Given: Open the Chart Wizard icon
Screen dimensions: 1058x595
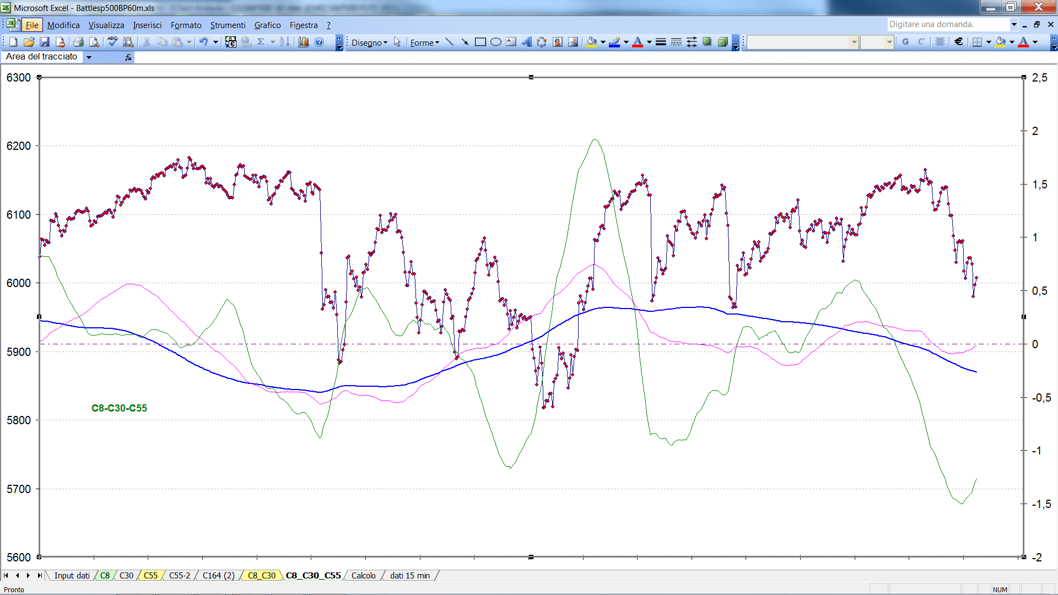Looking at the screenshot, I should coord(303,42).
